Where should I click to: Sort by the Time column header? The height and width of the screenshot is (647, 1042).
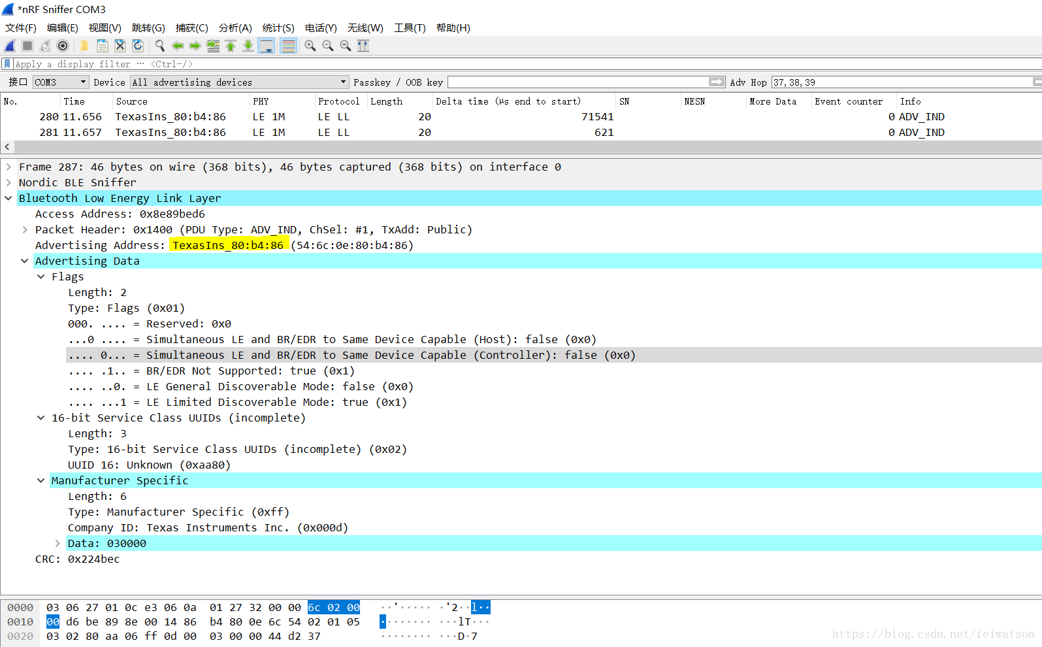point(86,101)
